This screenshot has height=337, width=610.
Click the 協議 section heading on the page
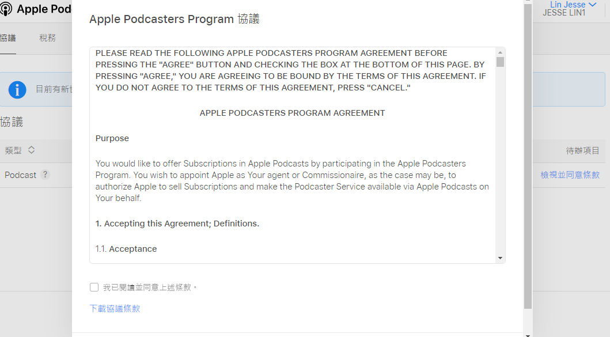(x=12, y=122)
